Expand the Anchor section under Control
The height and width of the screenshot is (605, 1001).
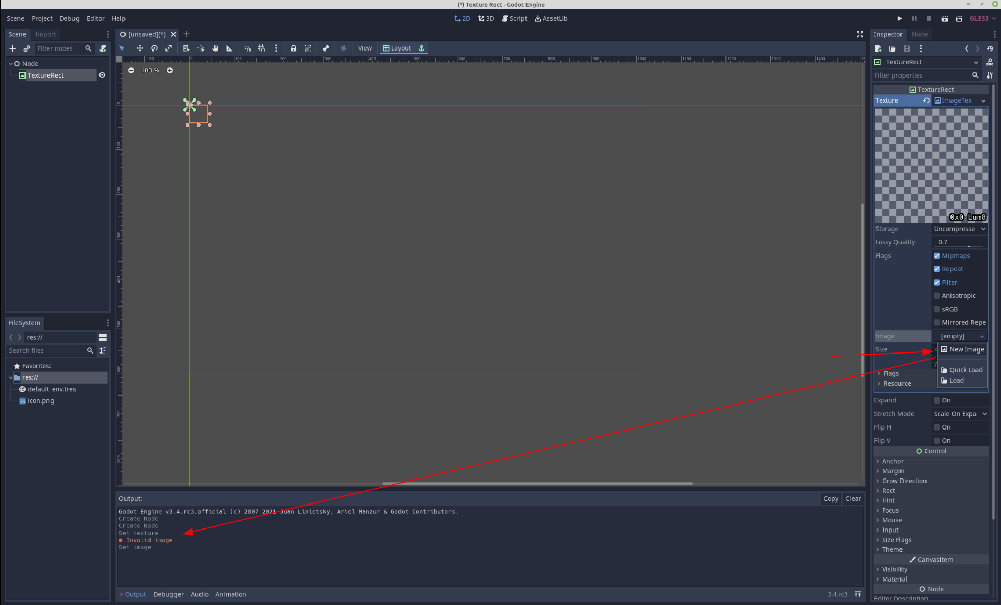click(893, 461)
